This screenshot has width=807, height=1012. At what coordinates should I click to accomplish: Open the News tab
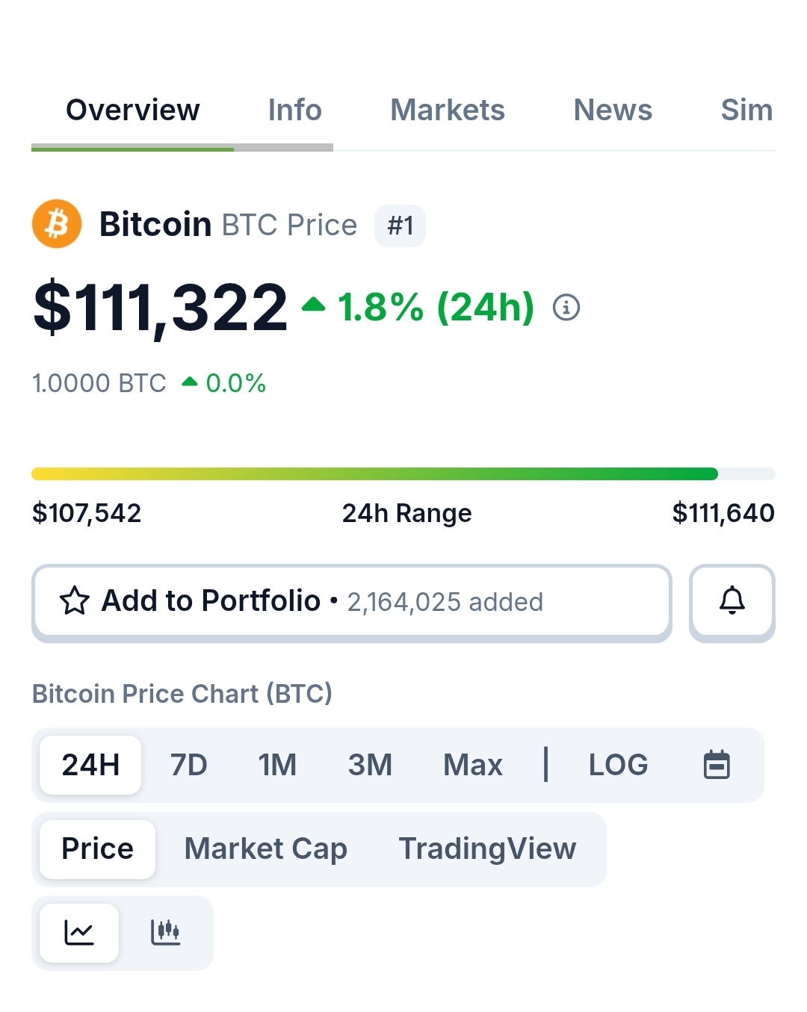pyautogui.click(x=613, y=111)
